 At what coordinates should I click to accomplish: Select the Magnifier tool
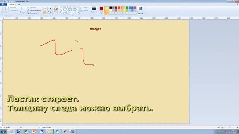pos(50,12)
